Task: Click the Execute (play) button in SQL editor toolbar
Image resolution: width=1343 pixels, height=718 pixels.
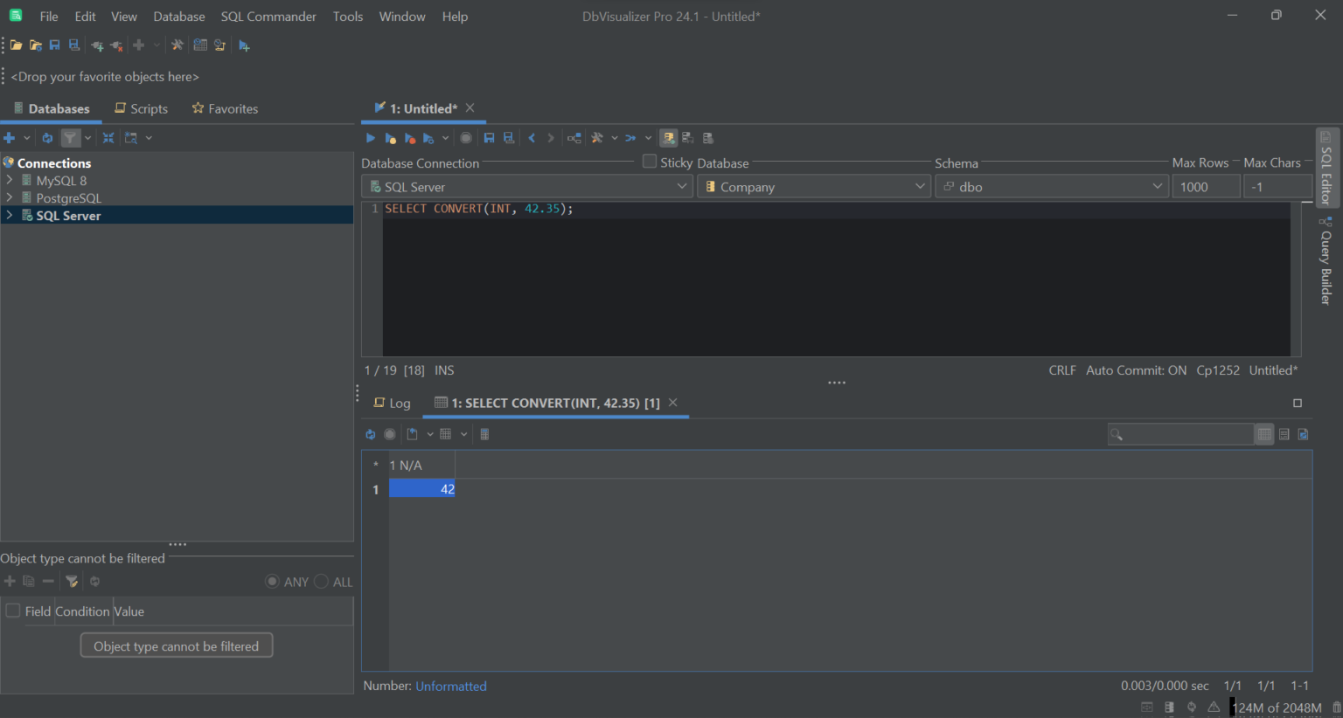Action: [x=370, y=138]
